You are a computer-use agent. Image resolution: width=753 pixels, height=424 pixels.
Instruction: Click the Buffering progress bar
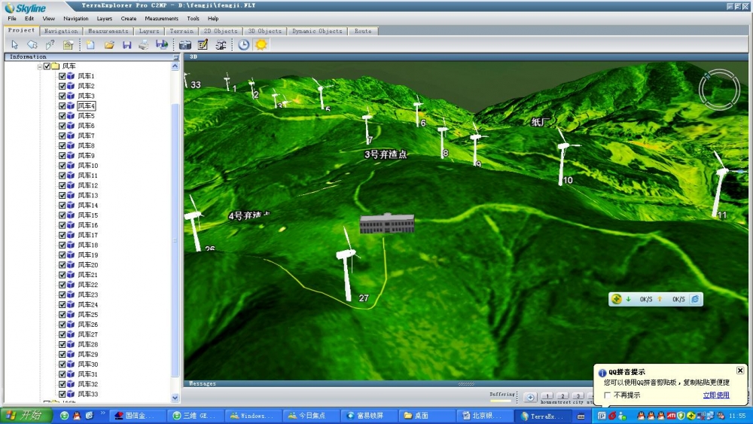tap(501, 401)
